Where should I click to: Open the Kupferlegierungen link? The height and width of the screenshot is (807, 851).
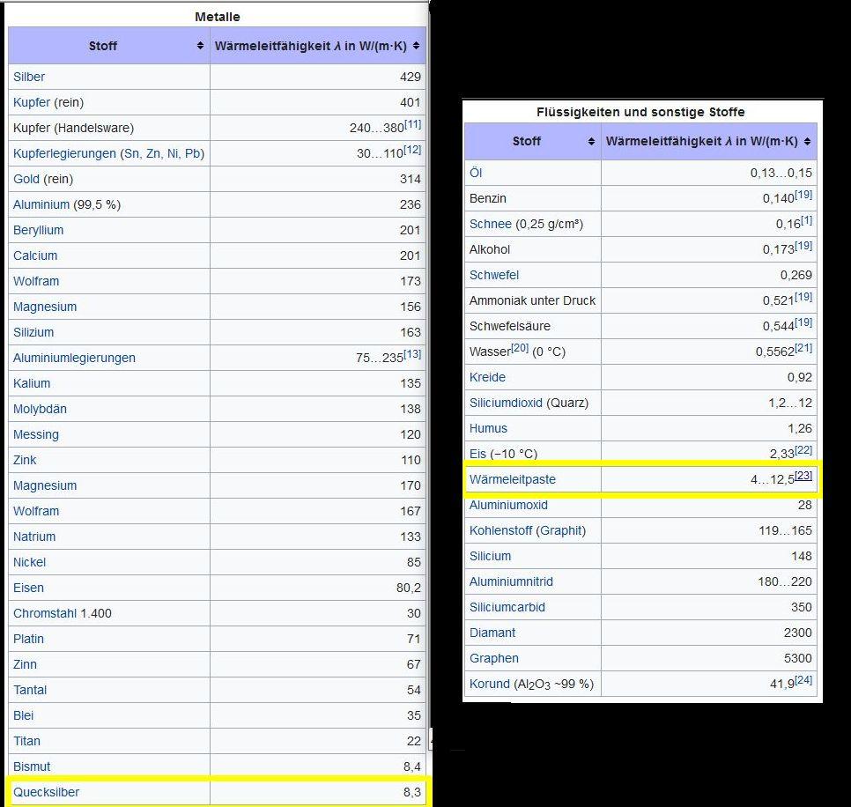click(64, 153)
